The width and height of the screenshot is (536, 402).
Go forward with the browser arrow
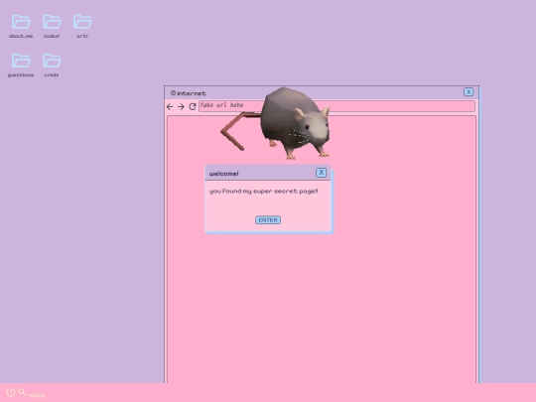tap(181, 106)
